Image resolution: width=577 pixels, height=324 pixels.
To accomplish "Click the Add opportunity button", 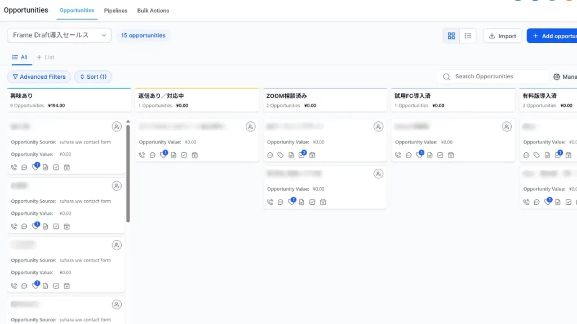I will (x=552, y=36).
